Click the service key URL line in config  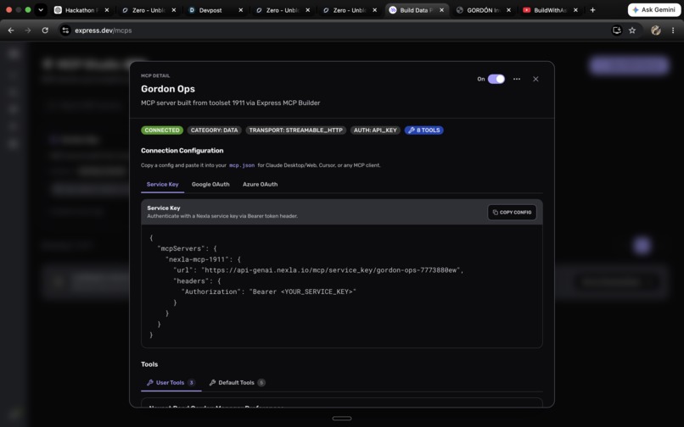point(318,270)
